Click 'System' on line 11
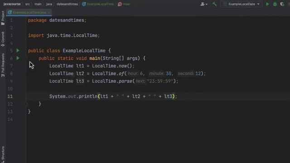Viewport: 290px width, 163px height. coord(58,96)
